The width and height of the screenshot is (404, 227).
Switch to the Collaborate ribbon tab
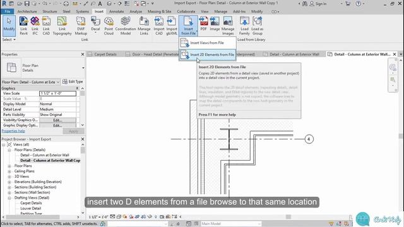[186, 11]
